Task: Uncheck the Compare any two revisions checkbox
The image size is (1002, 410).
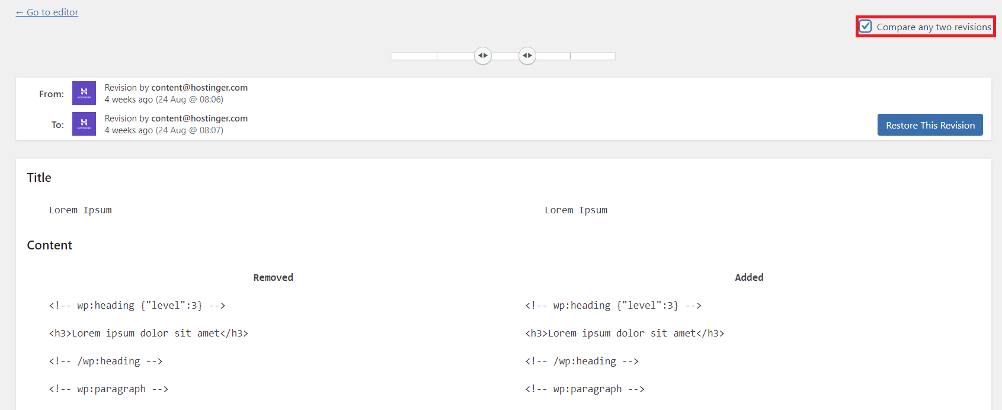Action: click(866, 27)
